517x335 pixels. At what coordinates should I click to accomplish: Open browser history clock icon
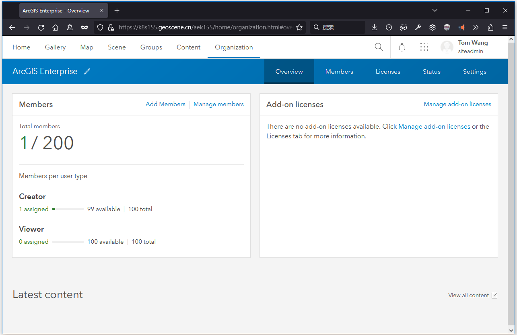(x=389, y=27)
